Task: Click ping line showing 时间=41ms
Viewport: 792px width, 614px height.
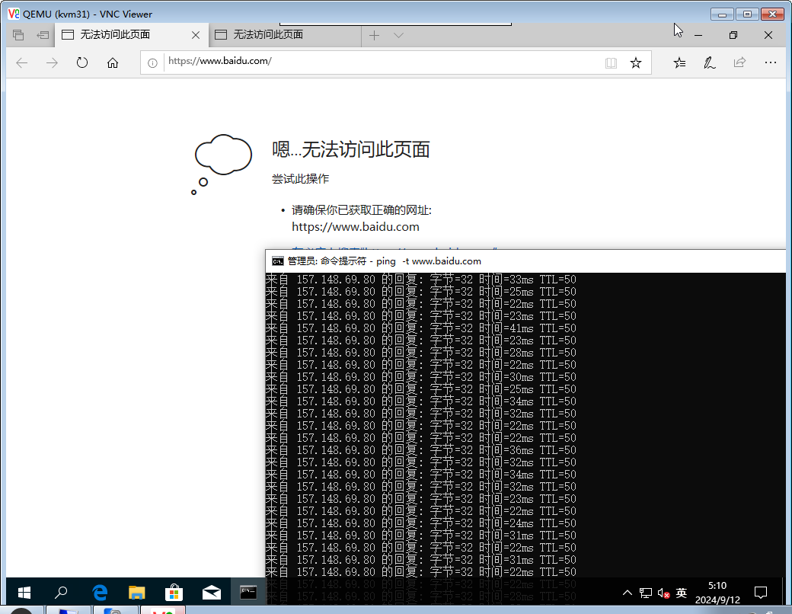Action: [x=420, y=328]
